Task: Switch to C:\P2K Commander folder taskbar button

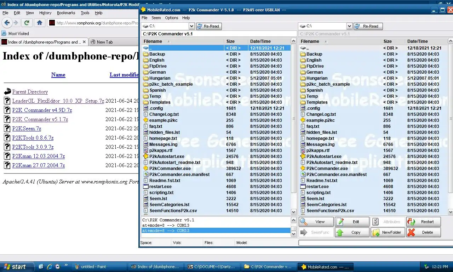Action: coord(269,267)
